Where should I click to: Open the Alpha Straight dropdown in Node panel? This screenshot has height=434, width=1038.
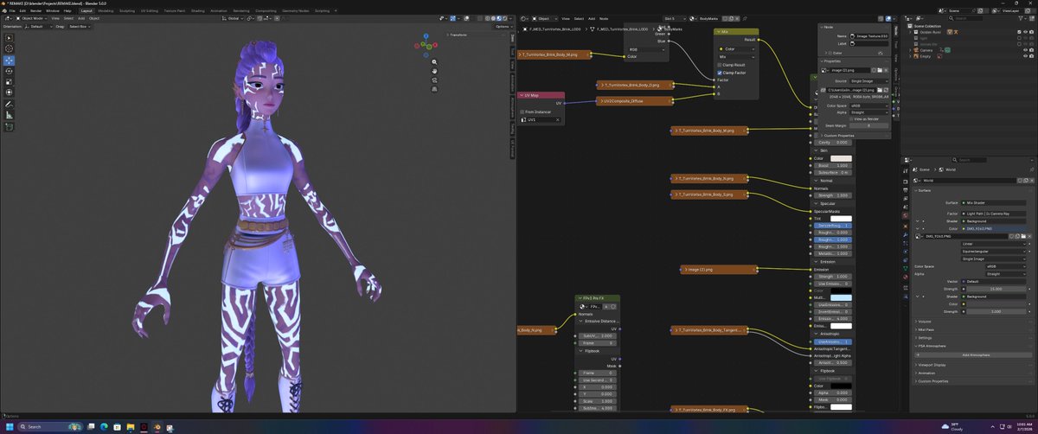click(x=870, y=112)
